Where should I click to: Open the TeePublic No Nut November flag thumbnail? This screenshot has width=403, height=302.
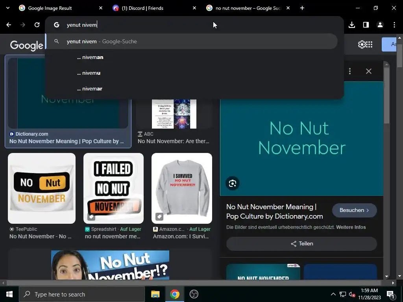click(42, 188)
